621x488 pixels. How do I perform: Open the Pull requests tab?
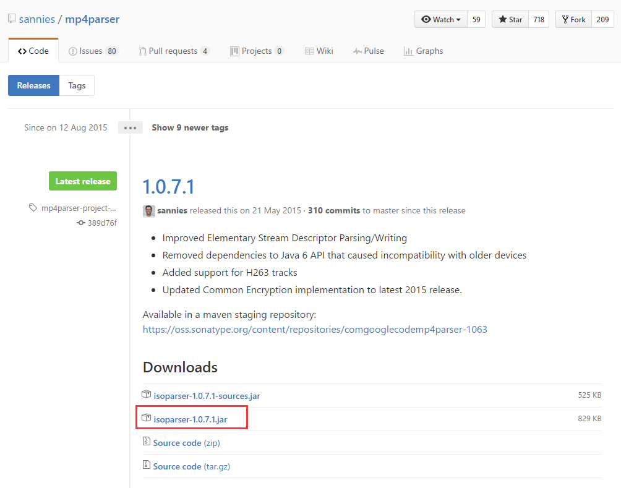coord(174,51)
